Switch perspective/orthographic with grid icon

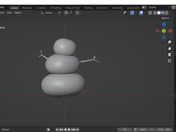169,61
